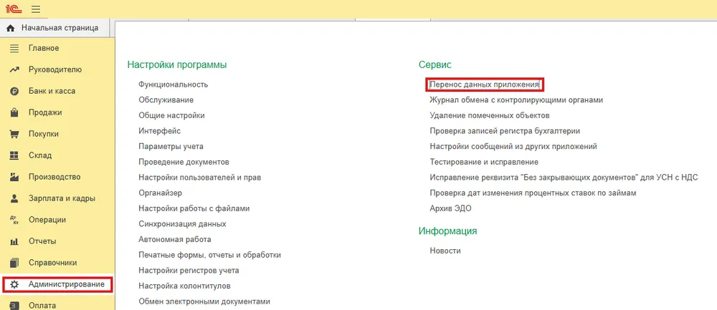Image resolution: width=717 pixels, height=310 pixels.
Task: Open Проведение документов
Action: coord(184,162)
